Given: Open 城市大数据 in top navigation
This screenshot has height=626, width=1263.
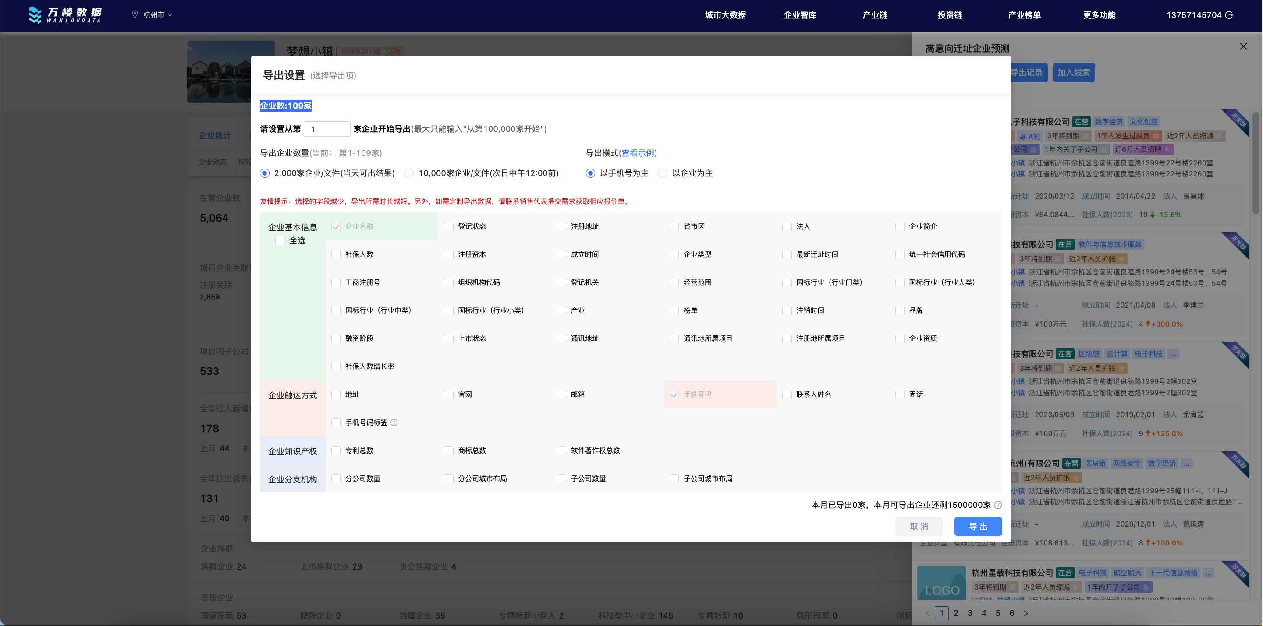Looking at the screenshot, I should coord(725,15).
